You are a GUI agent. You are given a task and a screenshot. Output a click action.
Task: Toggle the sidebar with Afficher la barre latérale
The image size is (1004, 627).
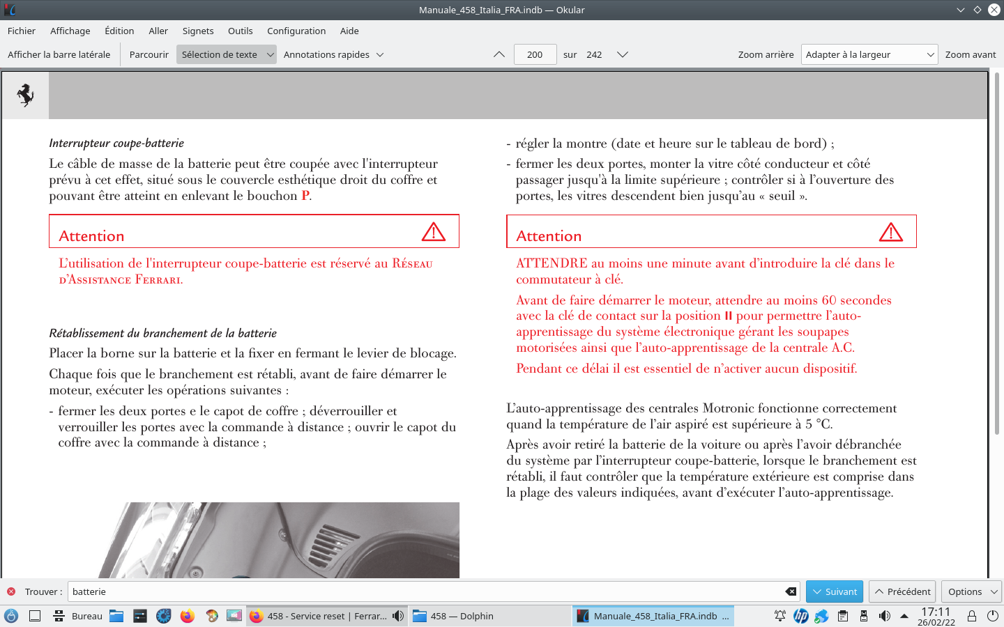(x=59, y=54)
